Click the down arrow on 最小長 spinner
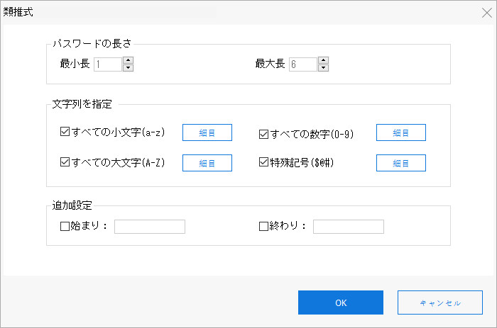497x328 pixels. (x=128, y=68)
